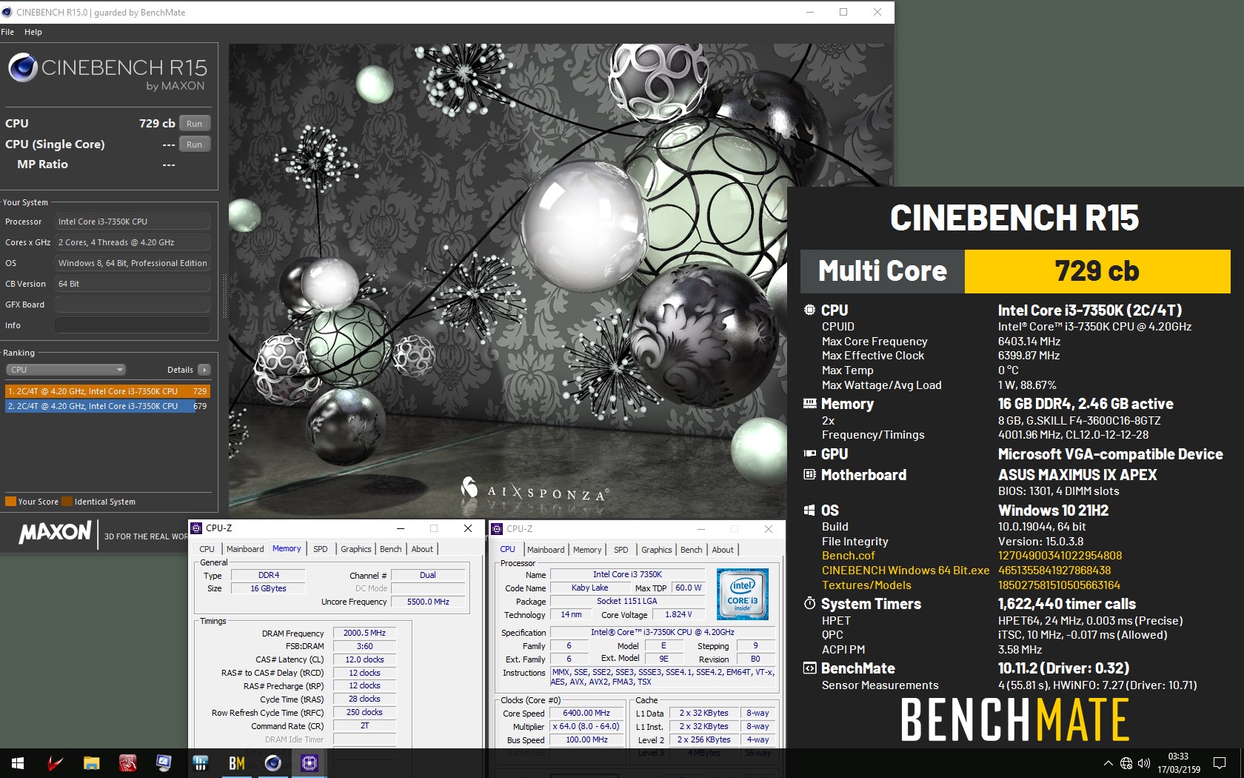Viewport: 1244px width, 778px height.
Task: Run the CPU Single Core benchmark
Action: 195,144
